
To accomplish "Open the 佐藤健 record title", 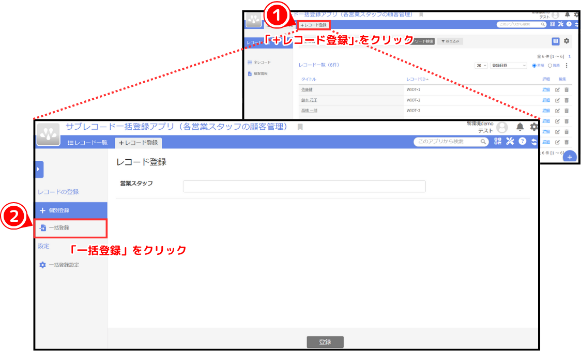I will 307,90.
